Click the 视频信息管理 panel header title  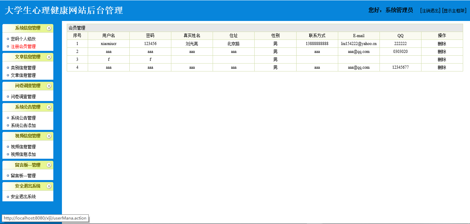click(28, 136)
